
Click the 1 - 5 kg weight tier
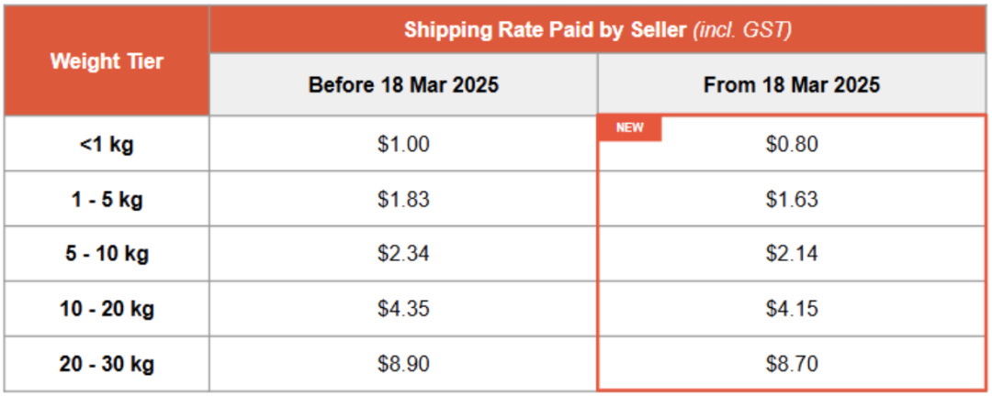[107, 199]
